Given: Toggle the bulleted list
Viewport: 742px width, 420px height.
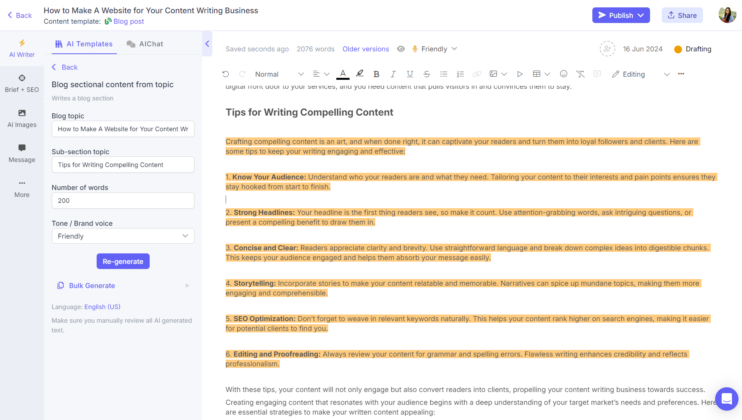Looking at the screenshot, I should coord(443,74).
